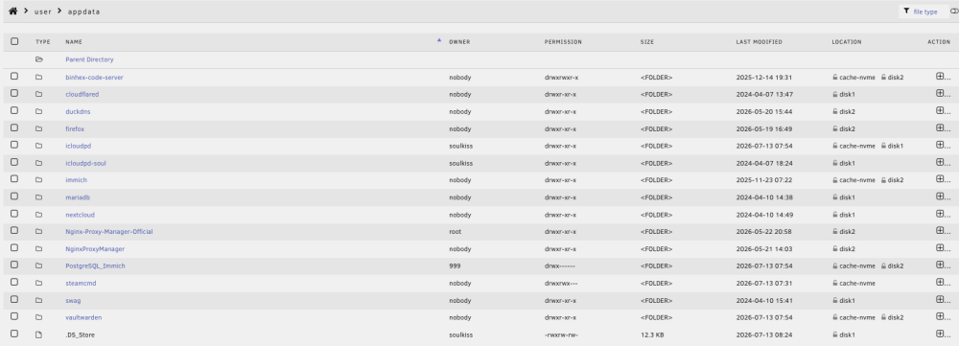
Task: Tick the mariadb checkbox
Action: click(x=14, y=196)
